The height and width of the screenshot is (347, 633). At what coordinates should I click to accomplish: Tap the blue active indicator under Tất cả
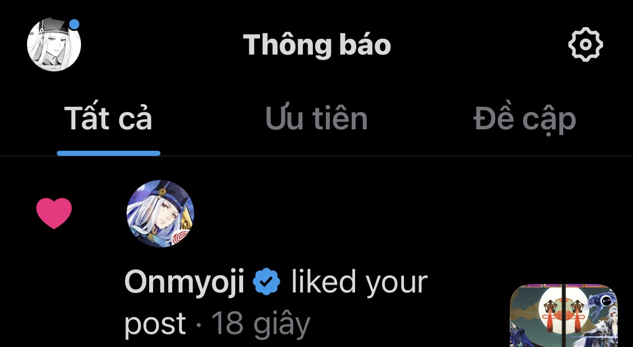point(109,153)
